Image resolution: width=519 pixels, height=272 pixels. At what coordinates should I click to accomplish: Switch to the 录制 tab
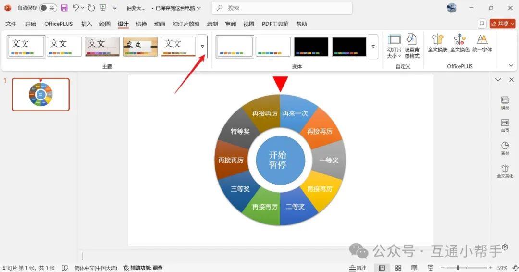212,24
